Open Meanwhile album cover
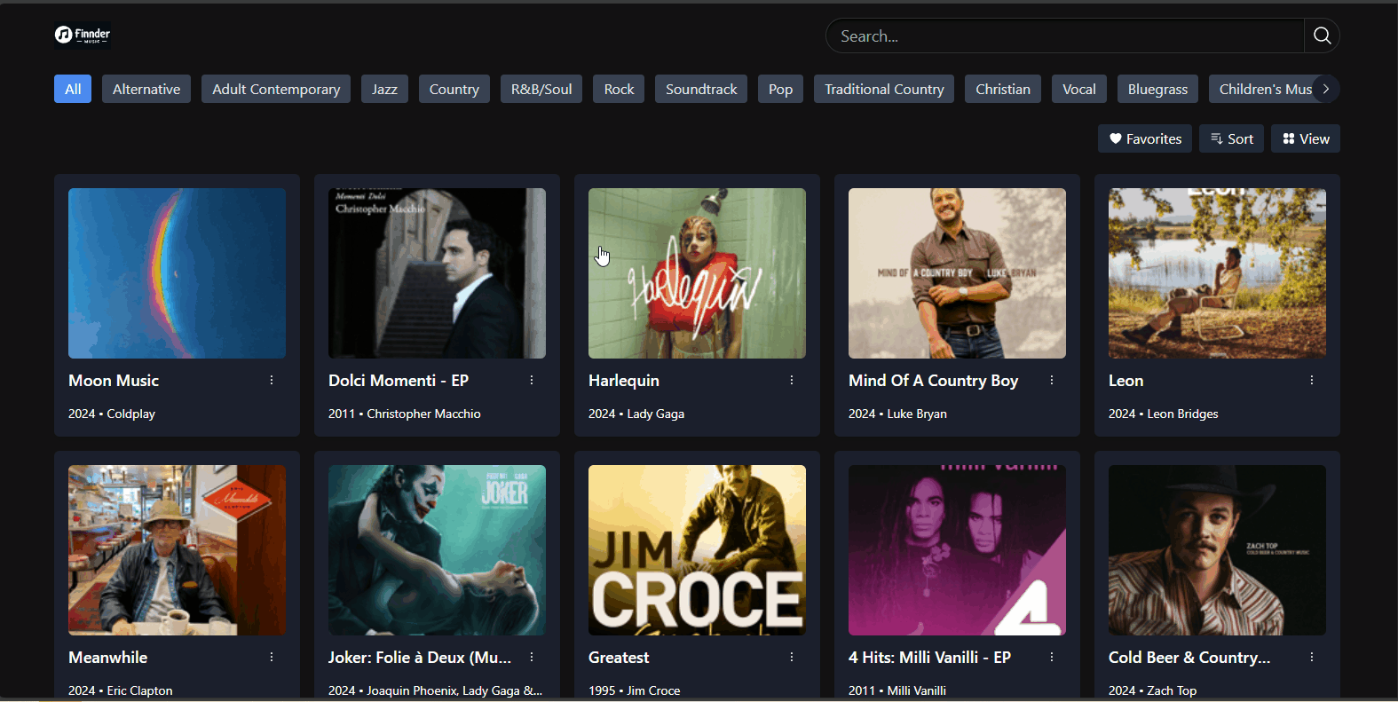The image size is (1398, 702). [177, 550]
